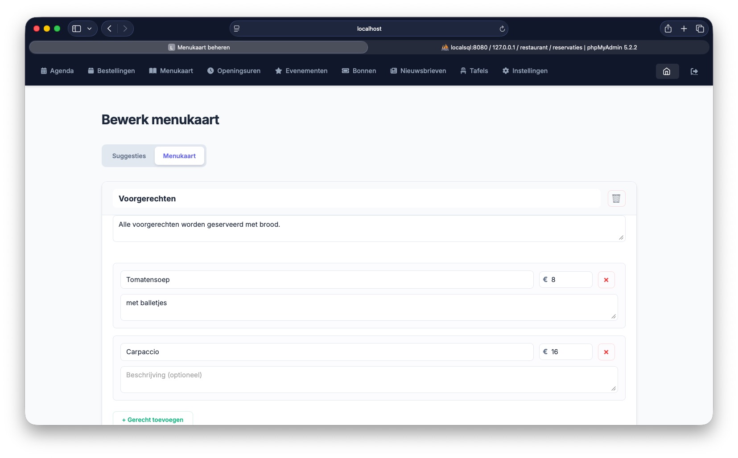Open Safari's Share button
The image size is (738, 458).
668,29
